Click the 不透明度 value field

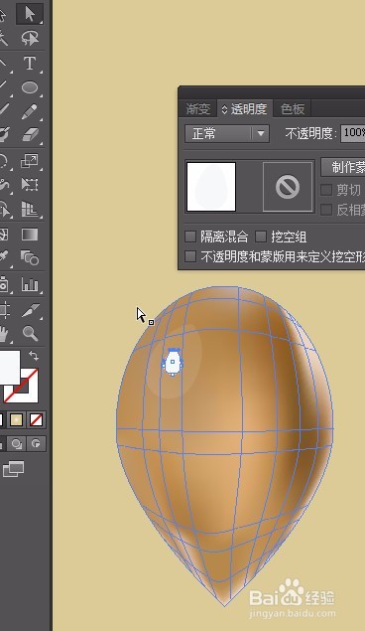353,133
